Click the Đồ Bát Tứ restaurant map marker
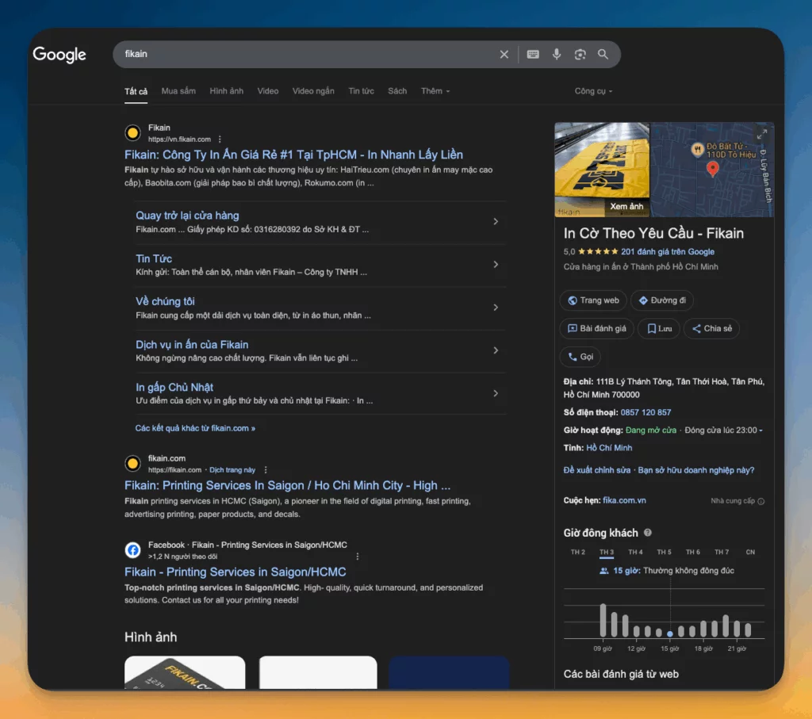The width and height of the screenshot is (812, 719). (697, 150)
